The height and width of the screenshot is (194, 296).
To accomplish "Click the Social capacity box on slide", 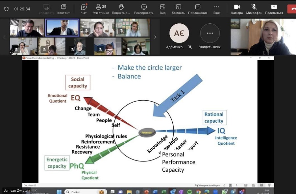I will [78, 83].
